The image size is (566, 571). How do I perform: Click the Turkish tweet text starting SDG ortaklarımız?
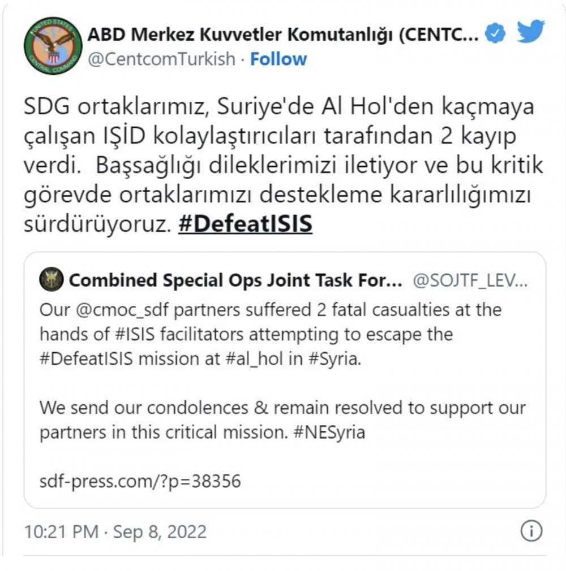[x=283, y=165]
